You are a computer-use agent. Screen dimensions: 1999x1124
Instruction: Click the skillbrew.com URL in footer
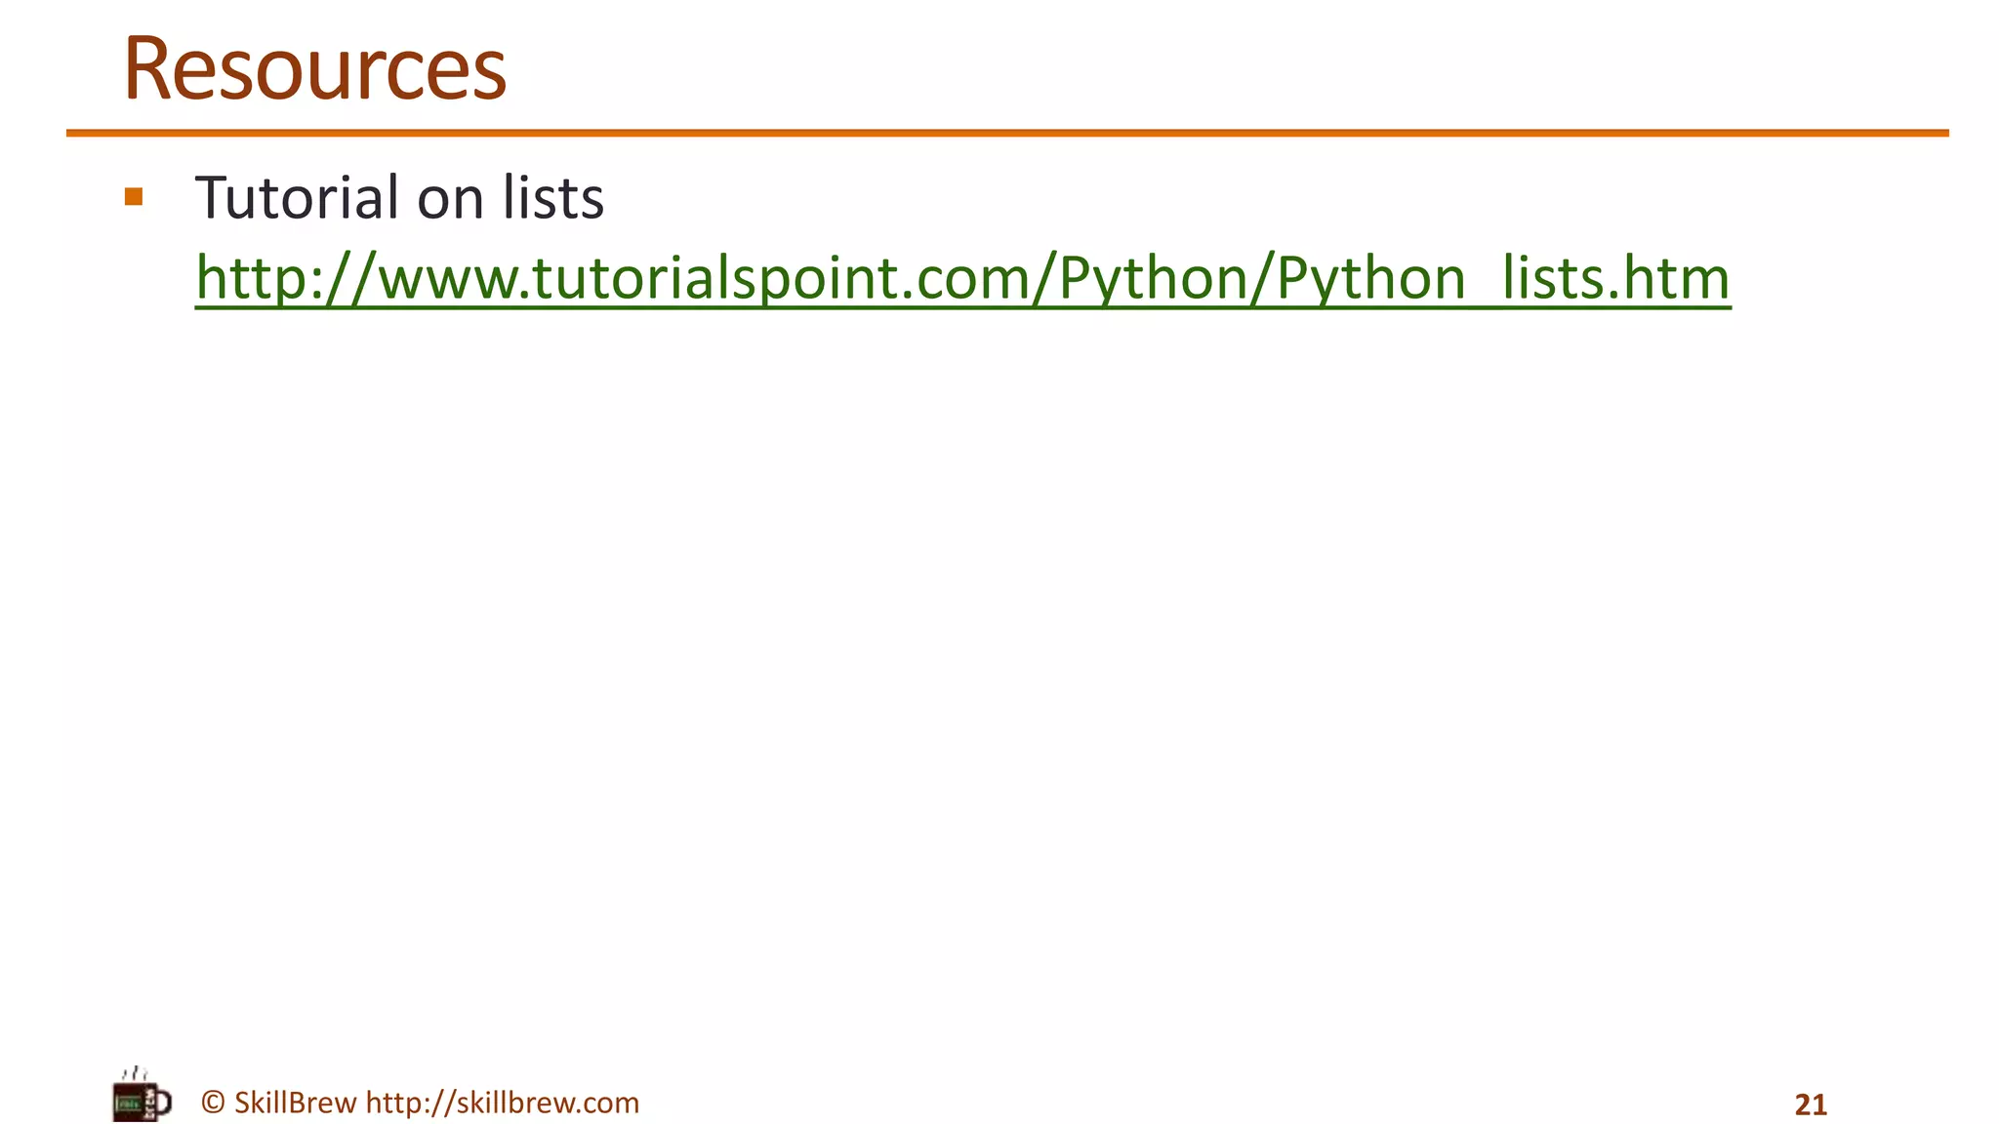coord(502,1103)
